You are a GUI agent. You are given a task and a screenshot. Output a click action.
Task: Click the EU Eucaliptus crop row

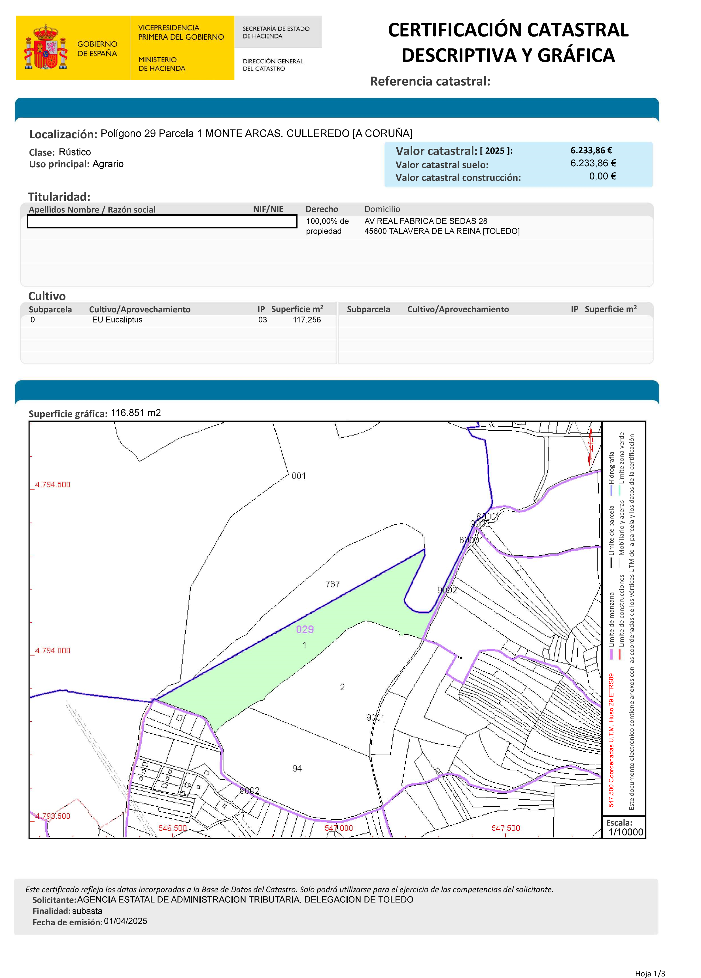117,320
